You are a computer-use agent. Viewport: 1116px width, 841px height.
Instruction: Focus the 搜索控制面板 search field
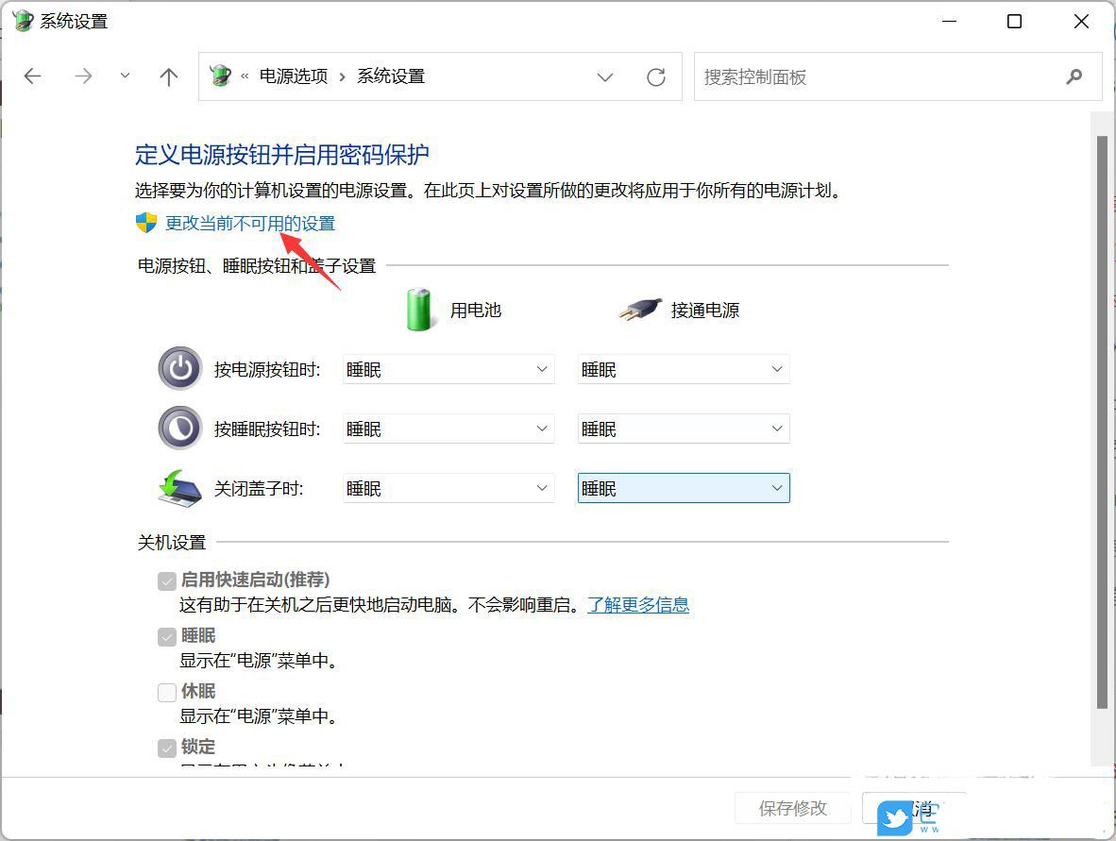coord(898,76)
